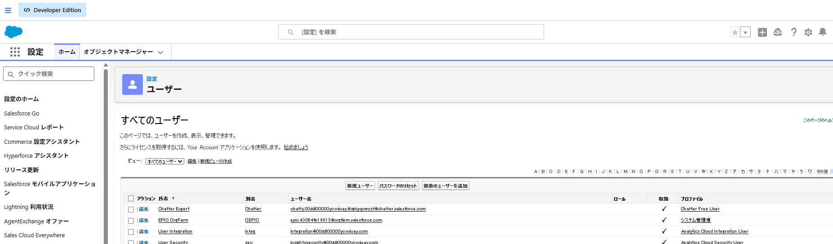Open the Chatter Free User profile link
The width and height of the screenshot is (833, 244).
700,209
